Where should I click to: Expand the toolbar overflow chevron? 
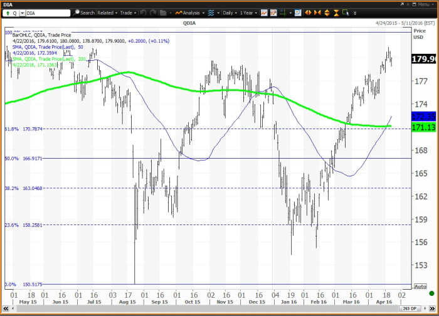(355, 13)
